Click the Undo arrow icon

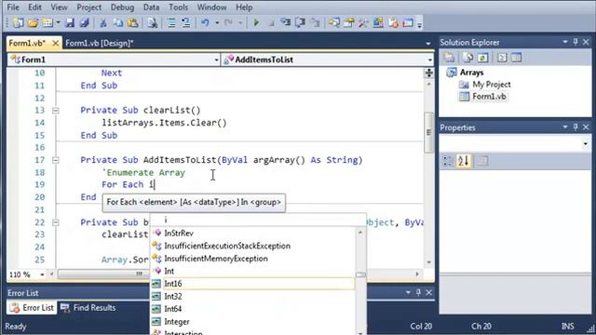pyautogui.click(x=205, y=23)
